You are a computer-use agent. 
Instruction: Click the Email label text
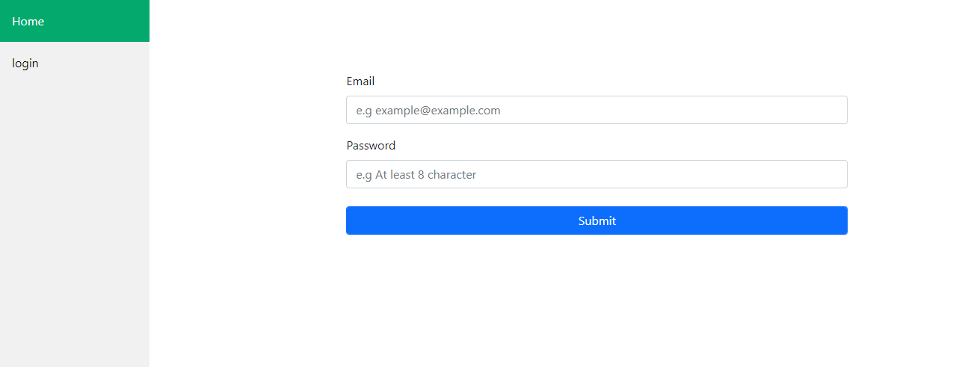click(x=360, y=81)
